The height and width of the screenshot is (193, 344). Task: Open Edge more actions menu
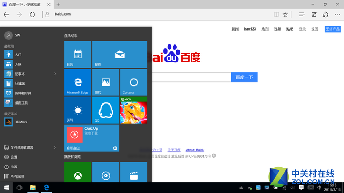click(338, 14)
